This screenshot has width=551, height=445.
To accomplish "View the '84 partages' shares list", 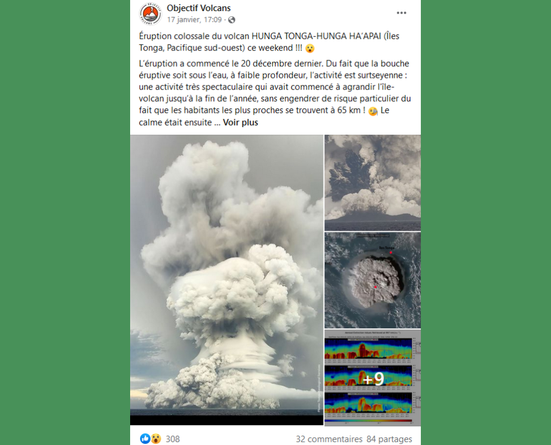I will (389, 439).
